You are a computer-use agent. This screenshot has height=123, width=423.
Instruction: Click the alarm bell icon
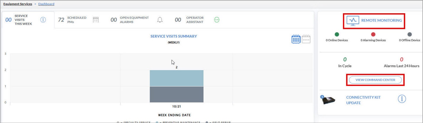tap(160, 20)
